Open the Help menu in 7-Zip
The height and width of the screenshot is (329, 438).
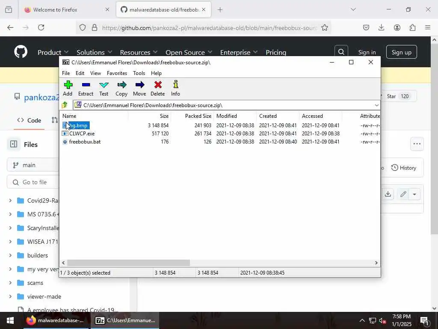click(156, 73)
